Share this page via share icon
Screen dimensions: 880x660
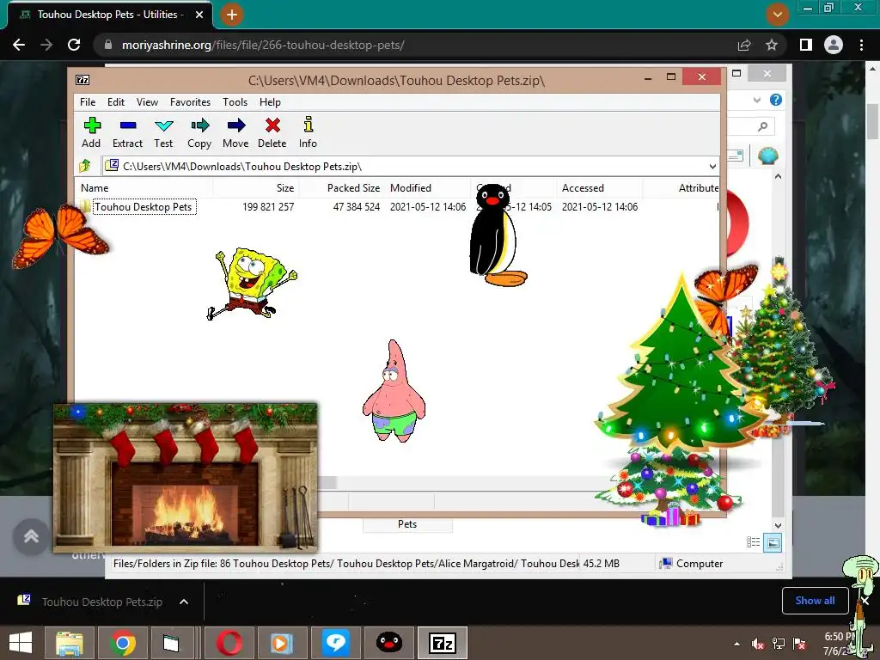(744, 45)
